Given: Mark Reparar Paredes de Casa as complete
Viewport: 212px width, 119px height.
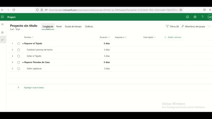Looking at the screenshot, I should click(x=19, y=62).
